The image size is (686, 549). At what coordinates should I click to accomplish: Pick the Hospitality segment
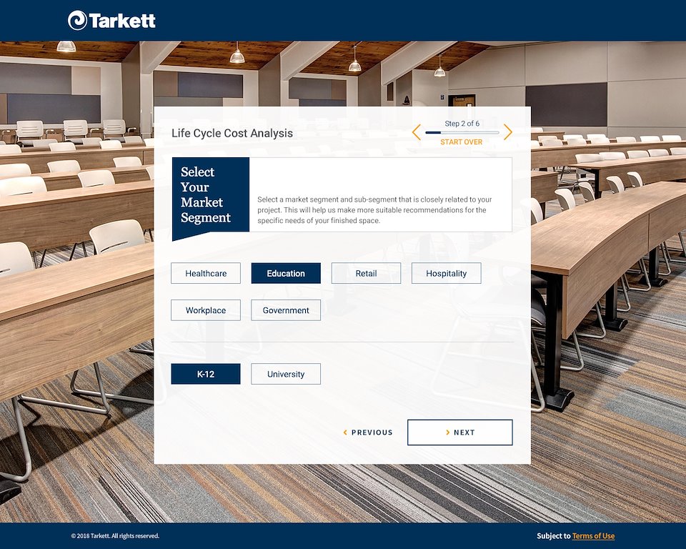pyautogui.click(x=446, y=273)
